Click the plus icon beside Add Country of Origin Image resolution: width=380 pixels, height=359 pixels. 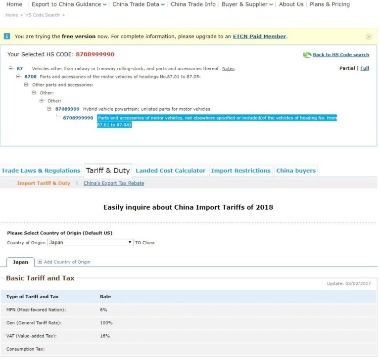(x=40, y=262)
